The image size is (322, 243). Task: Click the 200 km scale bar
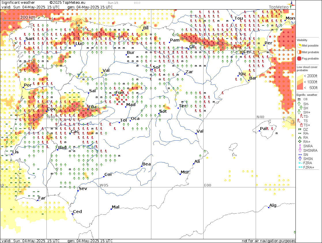pyautogui.click(x=27, y=18)
